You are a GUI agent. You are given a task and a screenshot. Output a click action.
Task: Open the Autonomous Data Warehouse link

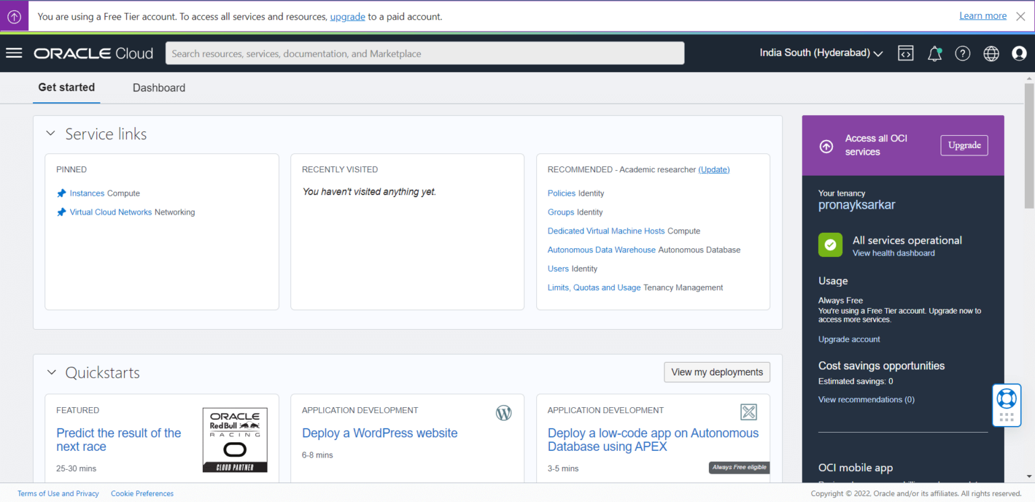pyautogui.click(x=601, y=250)
